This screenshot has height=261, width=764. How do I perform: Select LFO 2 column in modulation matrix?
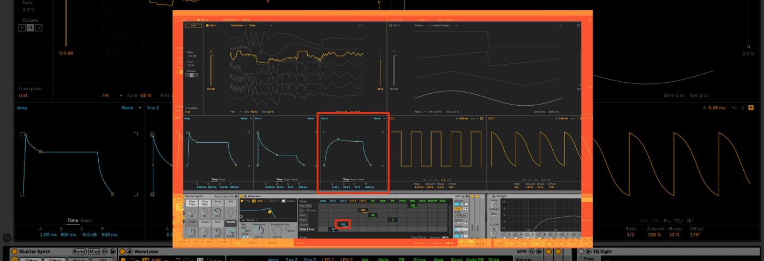pyautogui.click(x=363, y=201)
